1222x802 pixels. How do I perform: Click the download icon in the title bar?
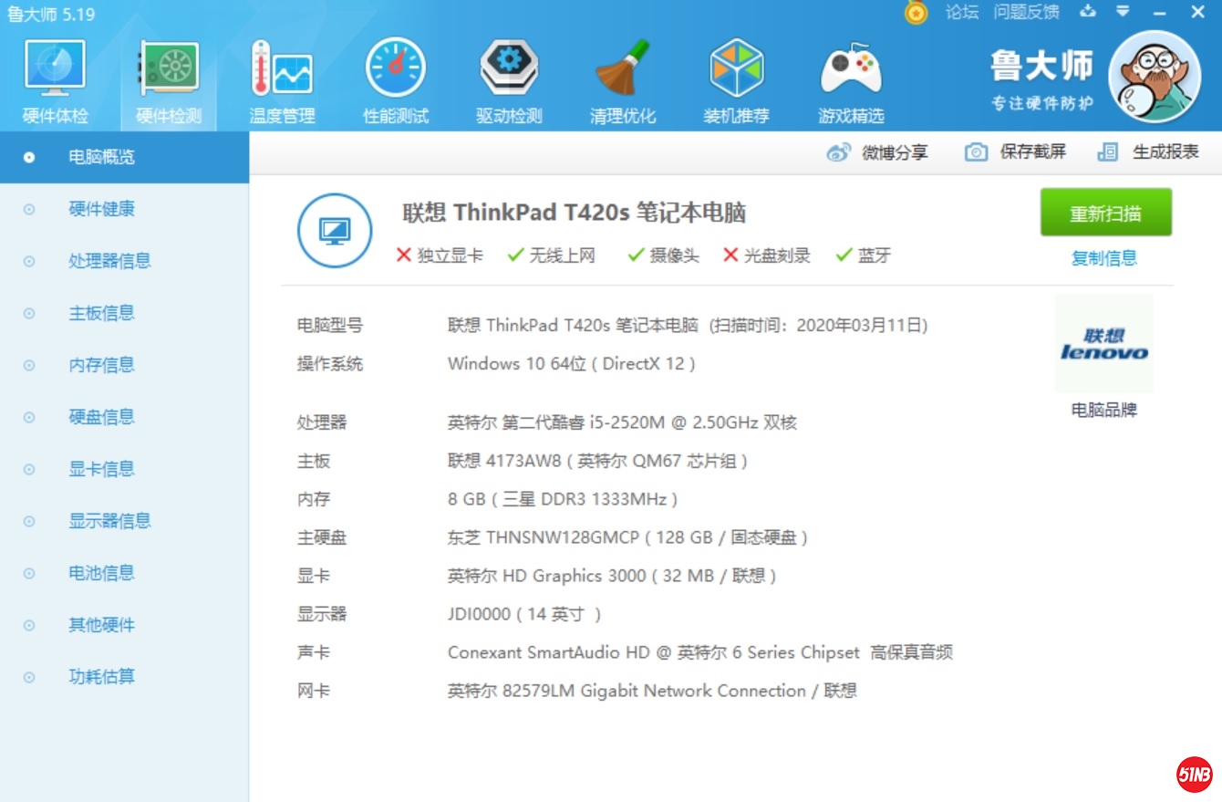coord(1086,13)
